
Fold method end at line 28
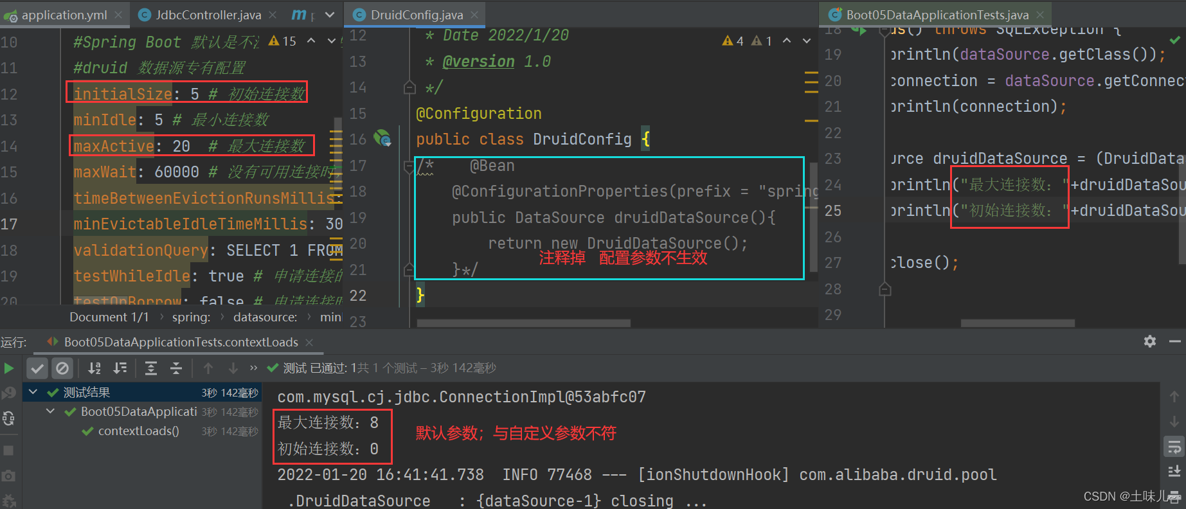[885, 289]
